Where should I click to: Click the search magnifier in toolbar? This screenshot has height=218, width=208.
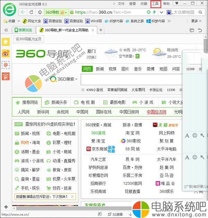[200, 12]
